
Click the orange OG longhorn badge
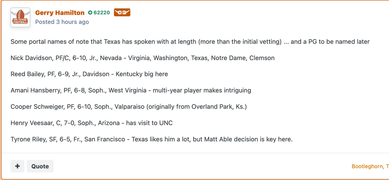point(122,12)
